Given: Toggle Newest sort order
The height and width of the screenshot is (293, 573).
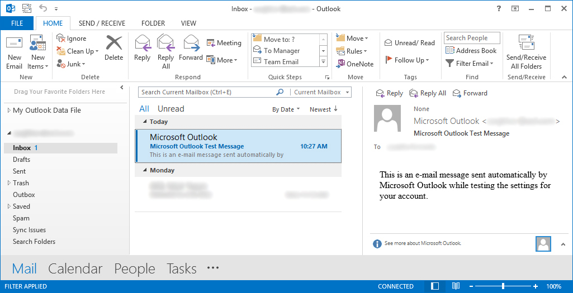Looking at the screenshot, I should pos(324,109).
